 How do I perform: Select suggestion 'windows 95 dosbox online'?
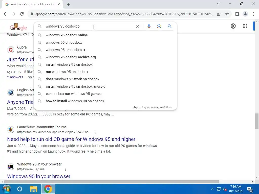pos(105,35)
